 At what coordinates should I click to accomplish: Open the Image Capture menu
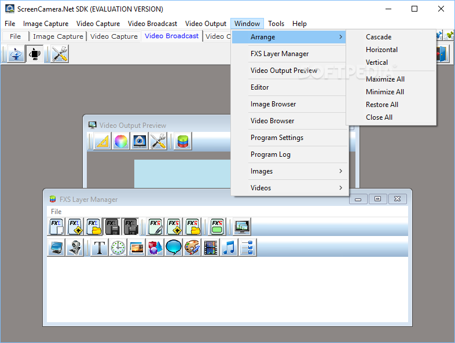pyautogui.click(x=46, y=24)
